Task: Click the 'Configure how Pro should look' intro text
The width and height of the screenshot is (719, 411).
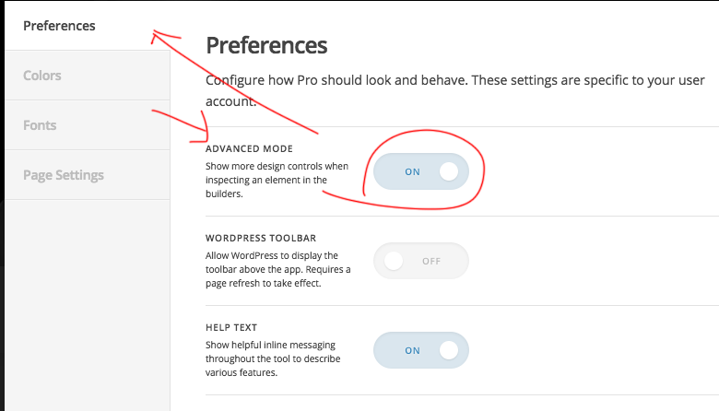Action: click(454, 90)
